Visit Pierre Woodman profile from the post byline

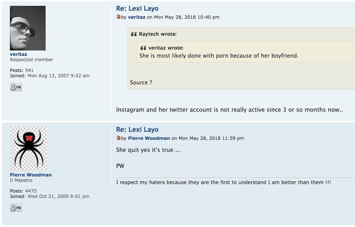pyautogui.click(x=149, y=138)
